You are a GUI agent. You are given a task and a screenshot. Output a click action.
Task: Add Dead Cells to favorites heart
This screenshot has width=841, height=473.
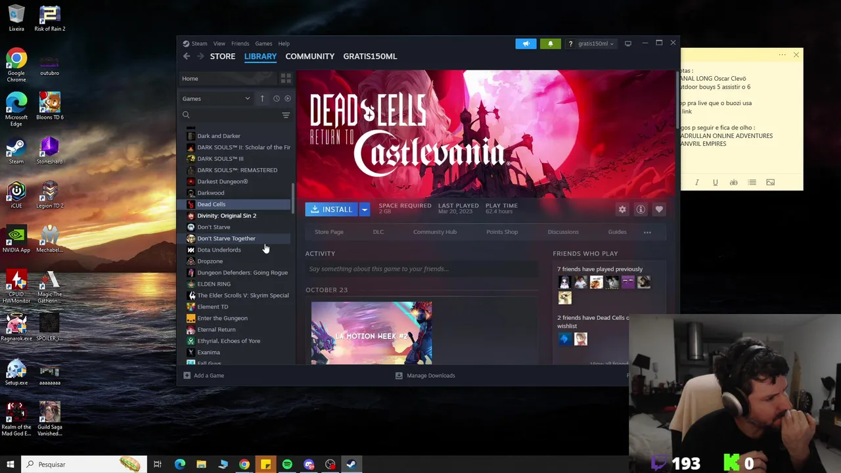(659, 210)
